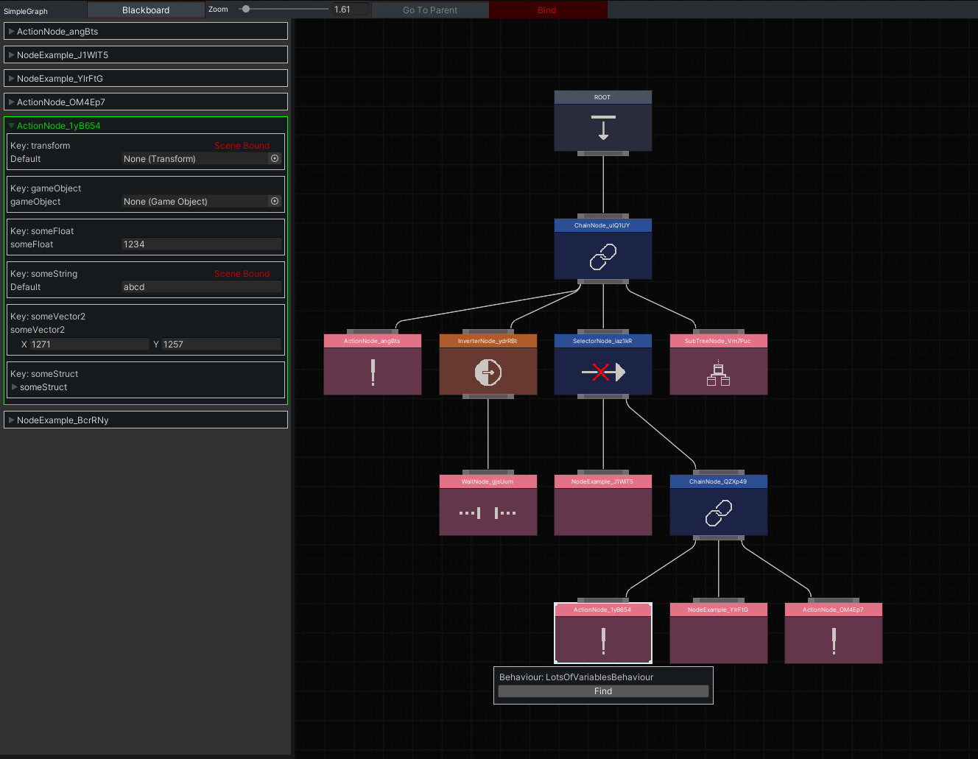The height and width of the screenshot is (759, 978).
Task: Click the SelectorNode_iaz1kR title label
Action: click(602, 341)
